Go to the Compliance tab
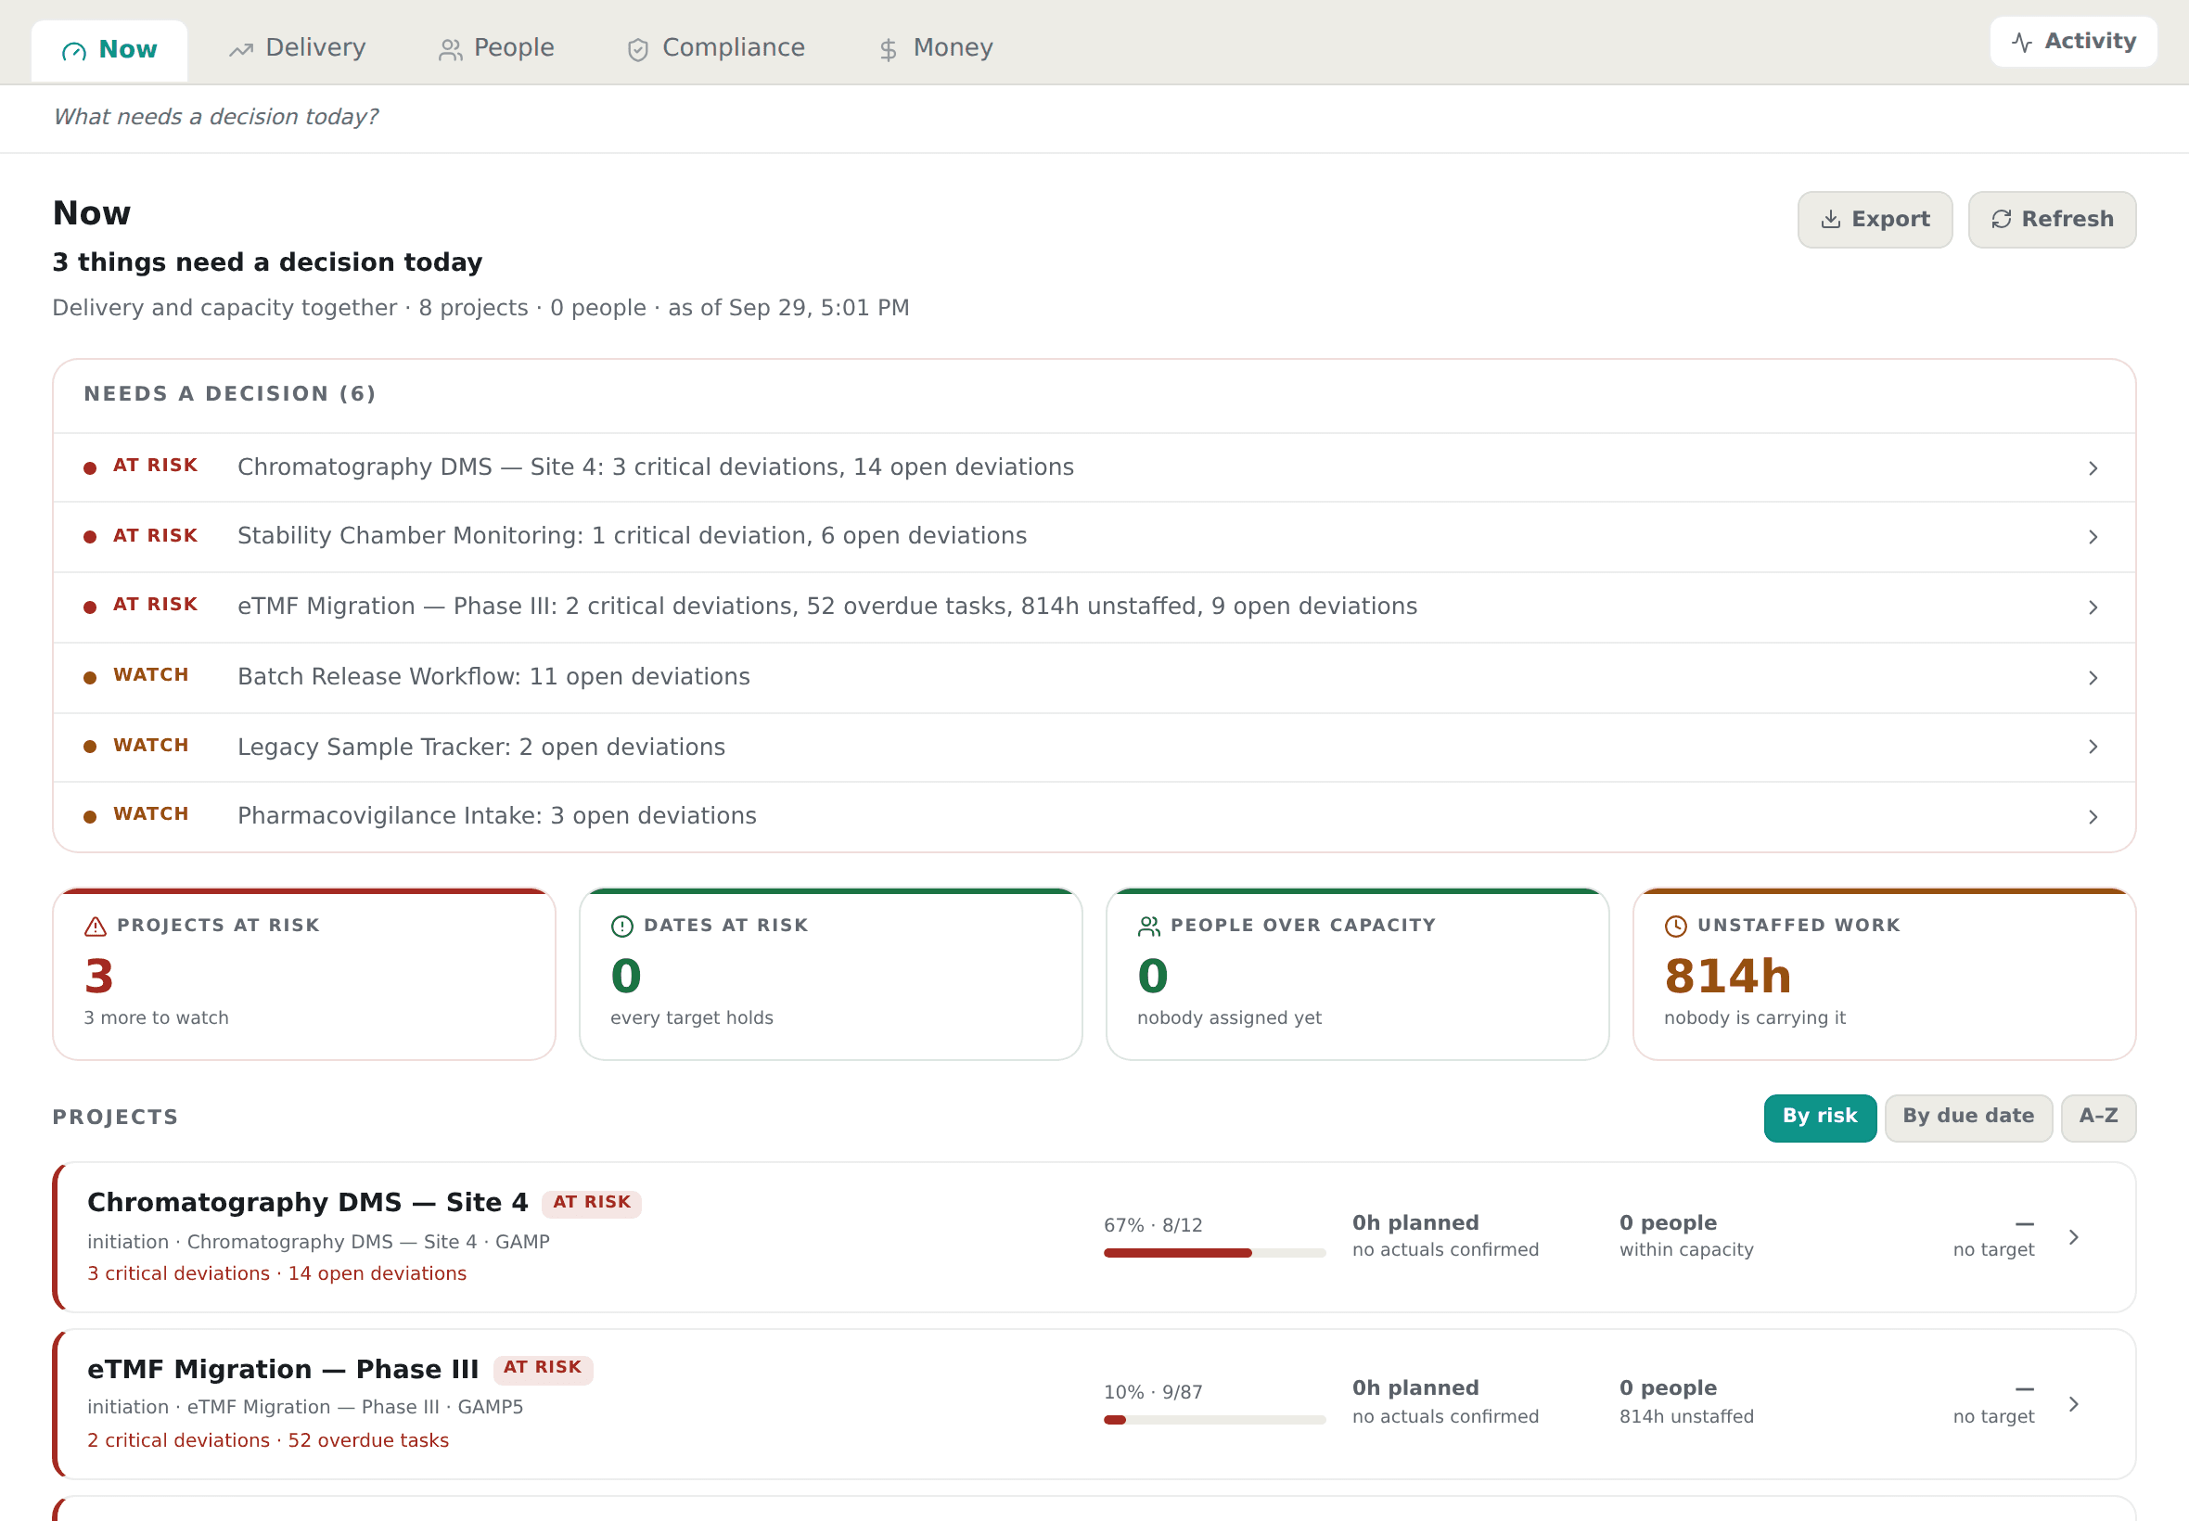The image size is (2189, 1521). [x=716, y=47]
